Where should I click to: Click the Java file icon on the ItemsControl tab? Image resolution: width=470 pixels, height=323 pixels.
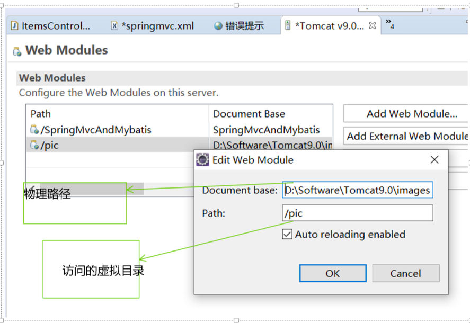pos(15,26)
